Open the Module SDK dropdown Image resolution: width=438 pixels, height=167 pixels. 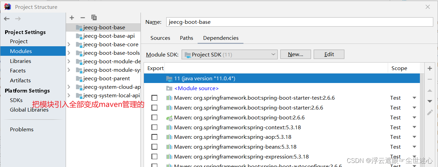[x=229, y=54]
